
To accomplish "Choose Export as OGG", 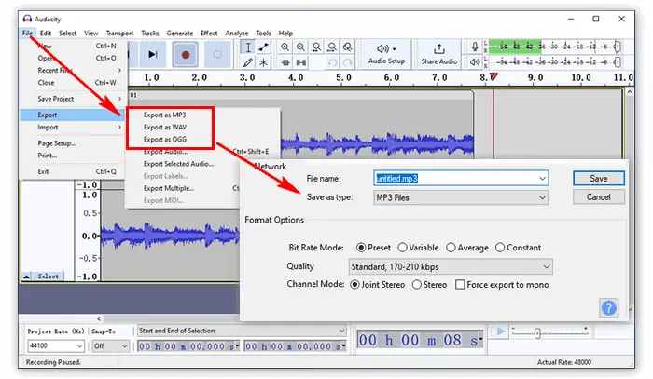I will (x=165, y=140).
